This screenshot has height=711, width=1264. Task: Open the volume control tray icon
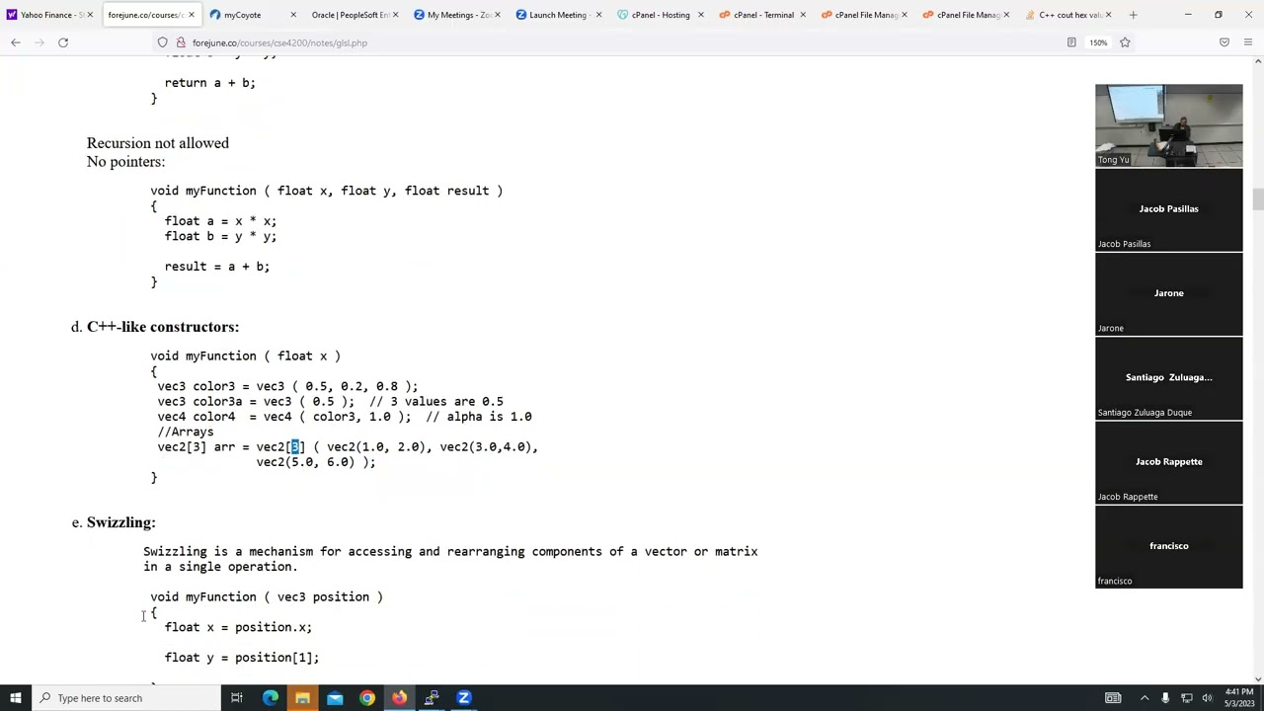click(1207, 698)
